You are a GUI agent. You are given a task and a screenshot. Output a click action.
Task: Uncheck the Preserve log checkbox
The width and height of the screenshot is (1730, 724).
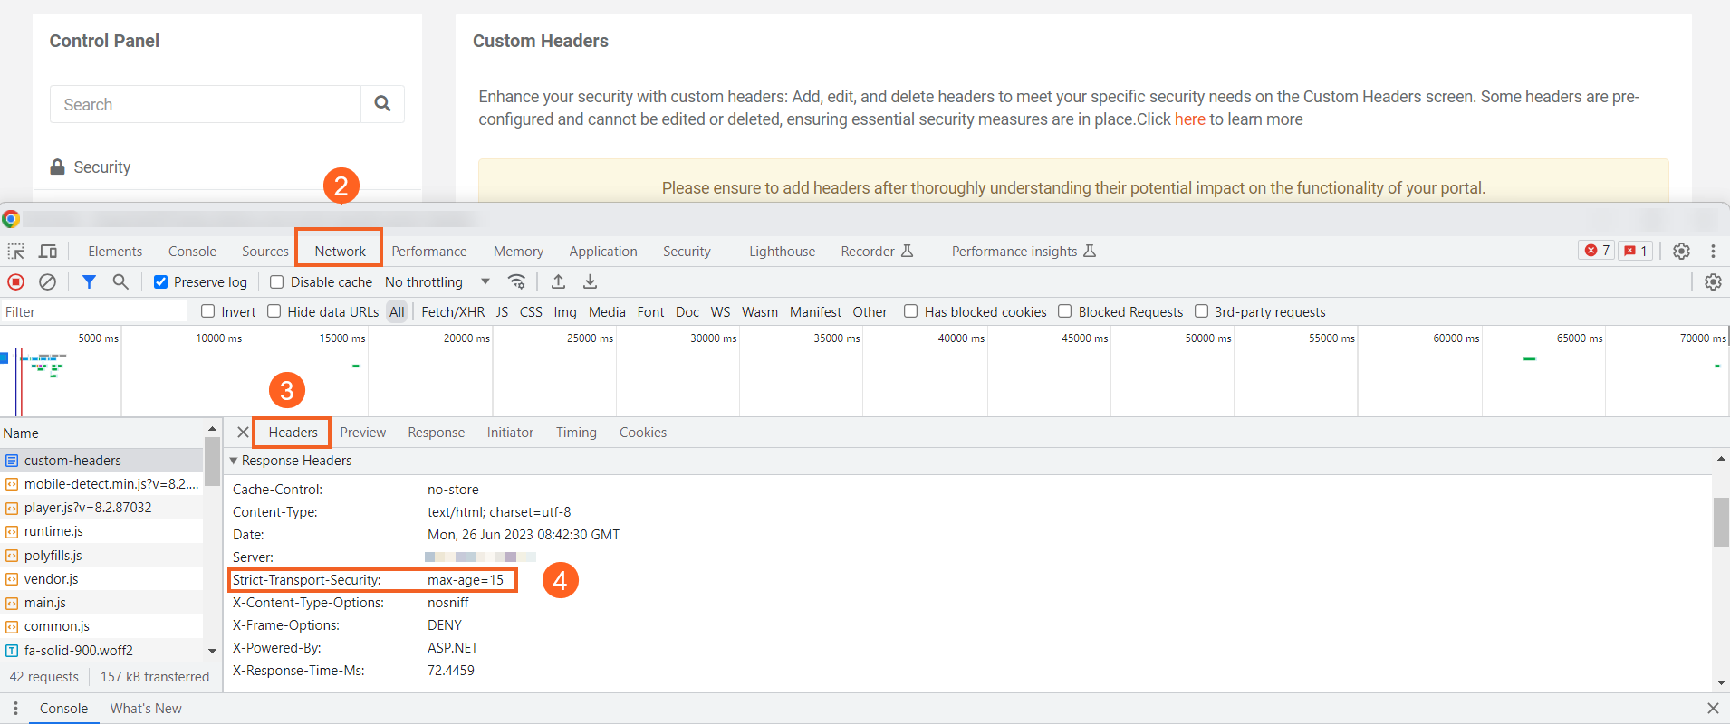[160, 282]
